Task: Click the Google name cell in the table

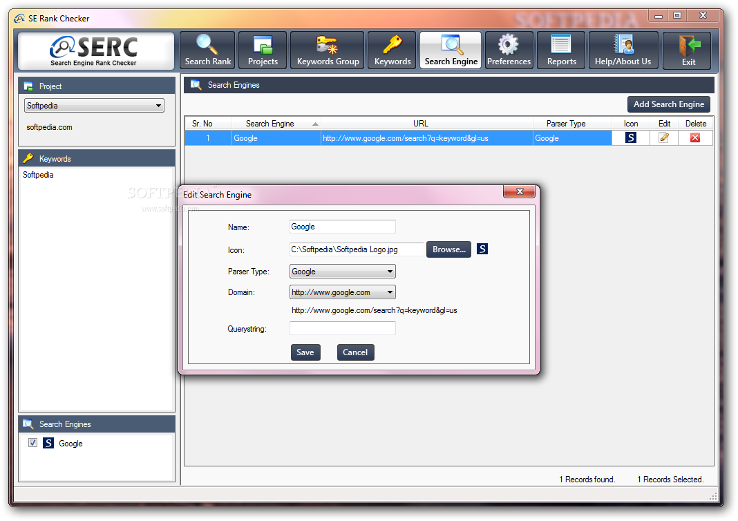Action: (276, 138)
